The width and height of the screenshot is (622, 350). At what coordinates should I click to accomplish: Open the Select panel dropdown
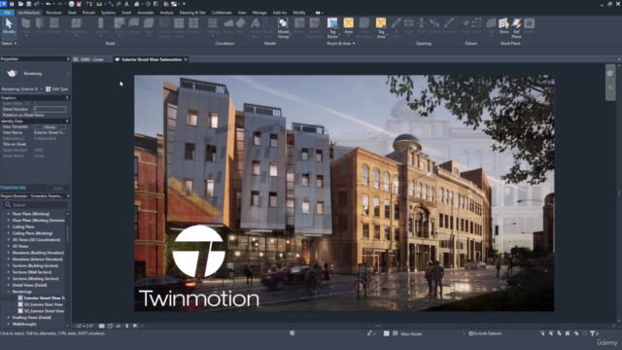(x=9, y=43)
